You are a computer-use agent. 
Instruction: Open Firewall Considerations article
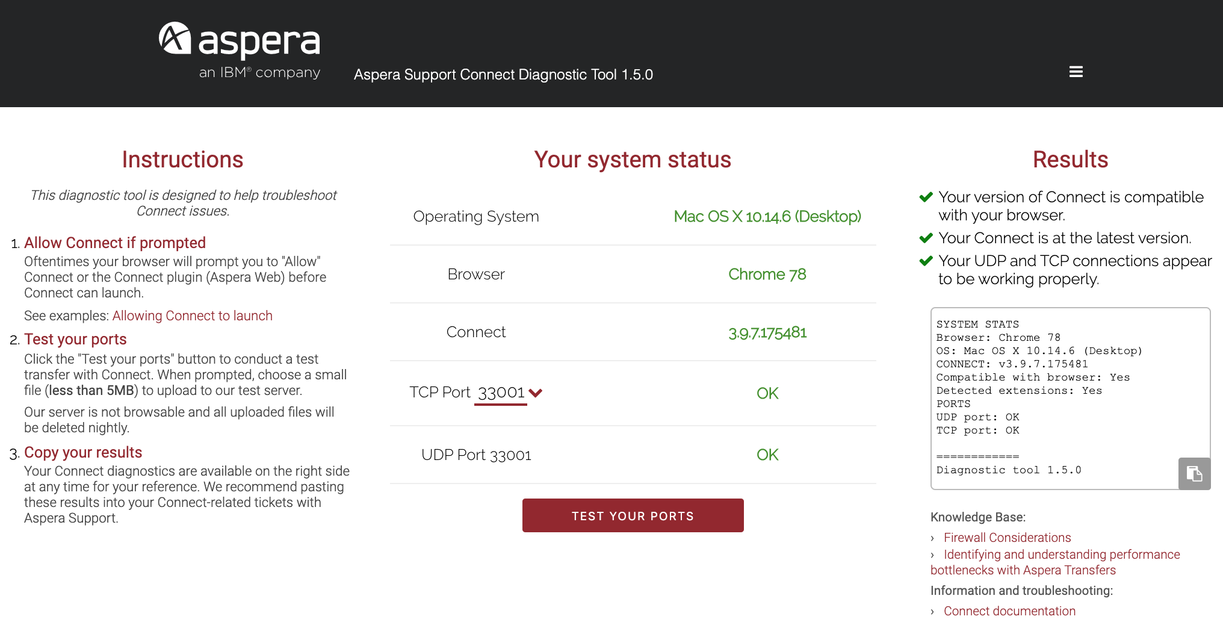tap(1007, 538)
